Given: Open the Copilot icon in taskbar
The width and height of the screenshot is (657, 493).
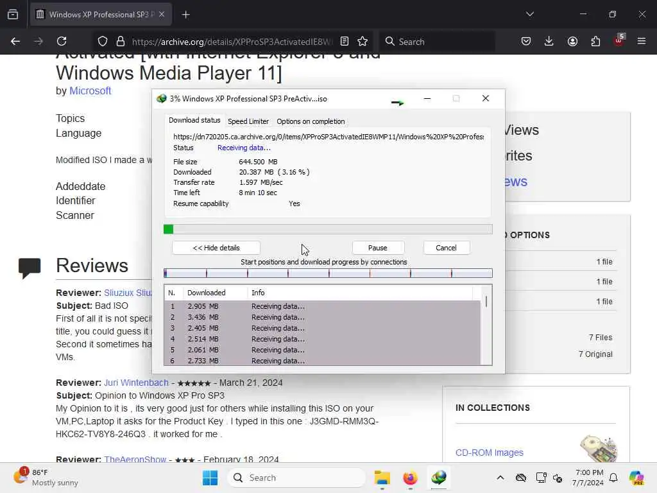Looking at the screenshot, I should tap(636, 478).
